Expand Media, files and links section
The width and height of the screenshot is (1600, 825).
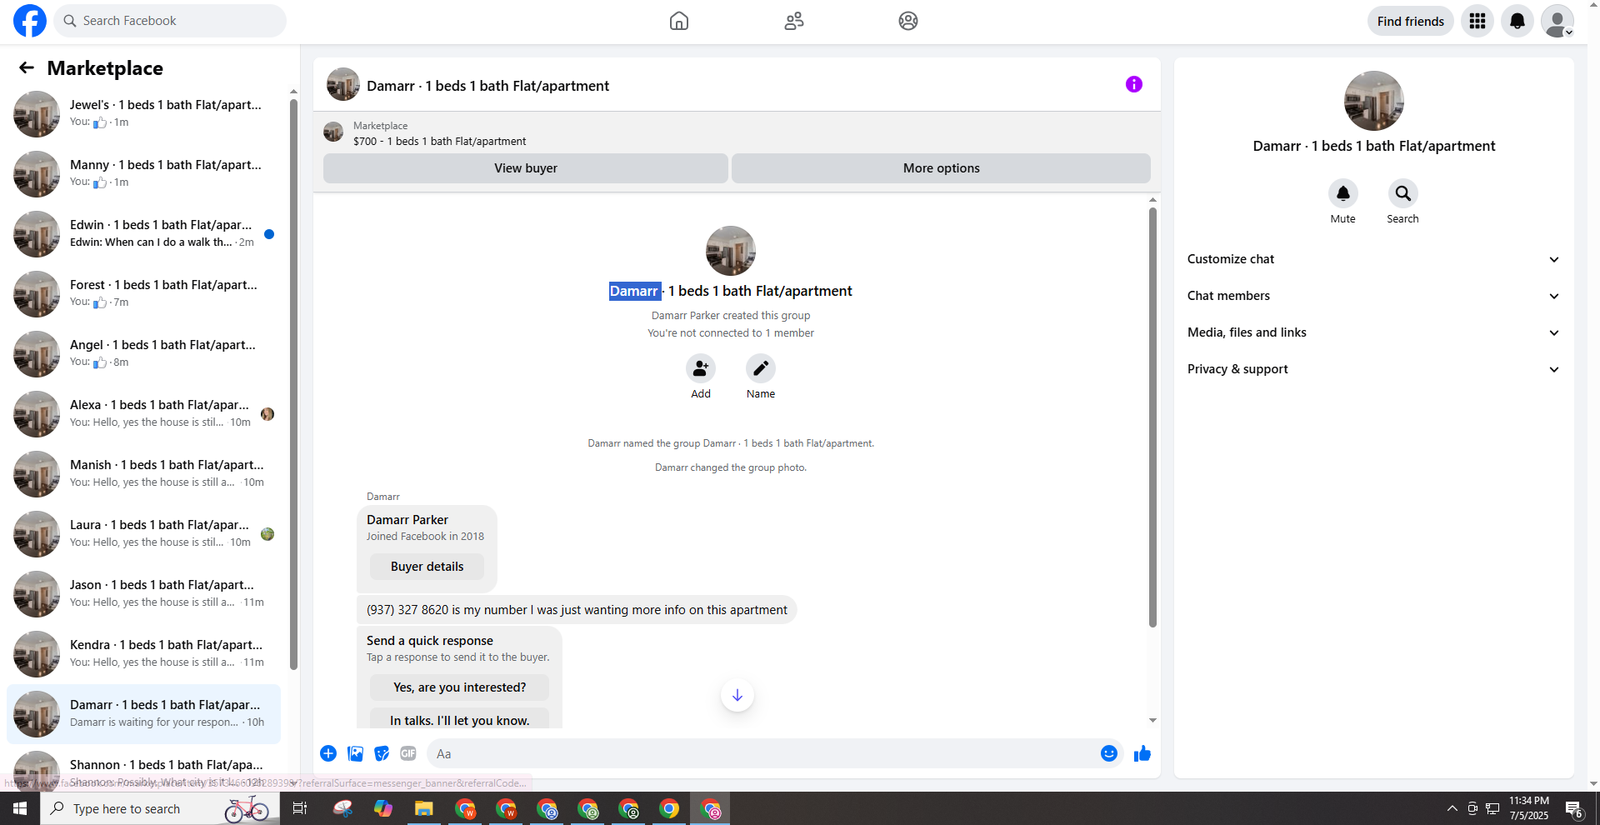click(x=1373, y=332)
